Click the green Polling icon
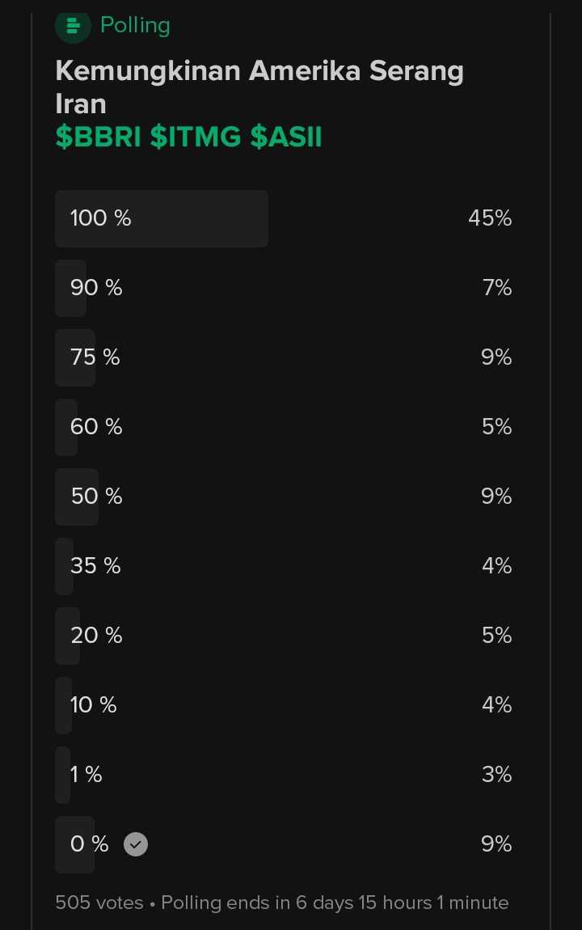Screen dimensions: 582x930 [x=73, y=26]
